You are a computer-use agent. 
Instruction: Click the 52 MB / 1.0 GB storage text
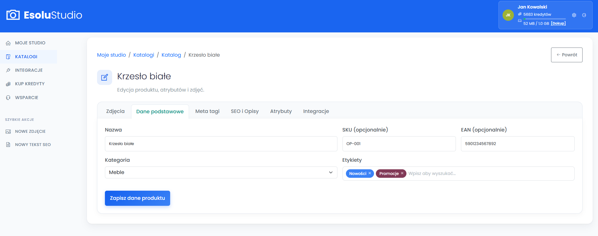536,24
